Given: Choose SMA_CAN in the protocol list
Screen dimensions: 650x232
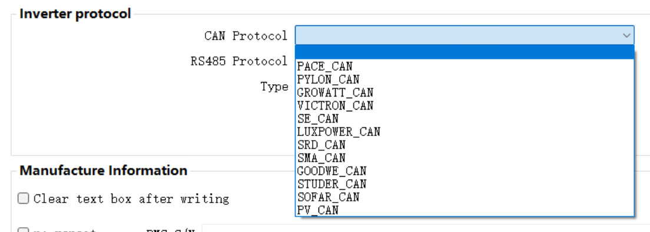Looking at the screenshot, I should click(x=465, y=158).
